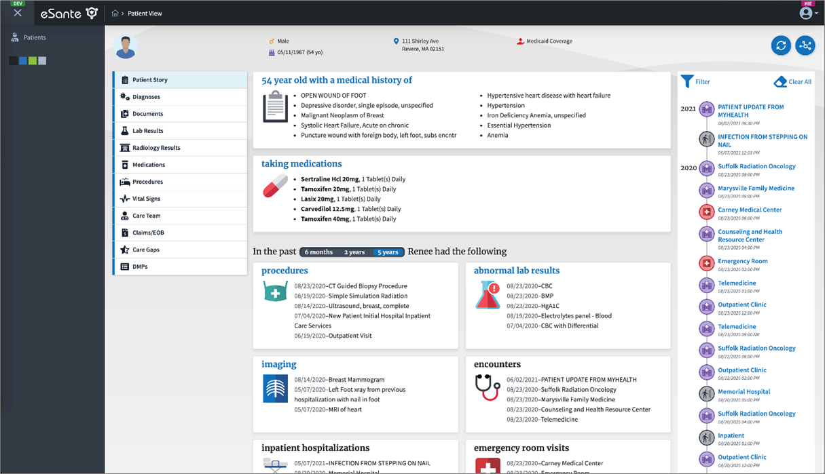Open the Diagnoses section

click(180, 97)
